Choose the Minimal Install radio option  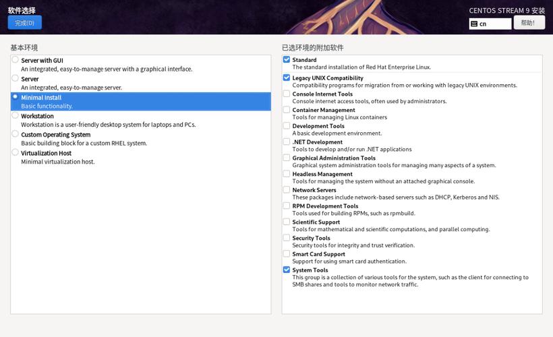pos(16,97)
